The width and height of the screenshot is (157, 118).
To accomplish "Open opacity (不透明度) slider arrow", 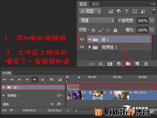I will click(152, 21).
